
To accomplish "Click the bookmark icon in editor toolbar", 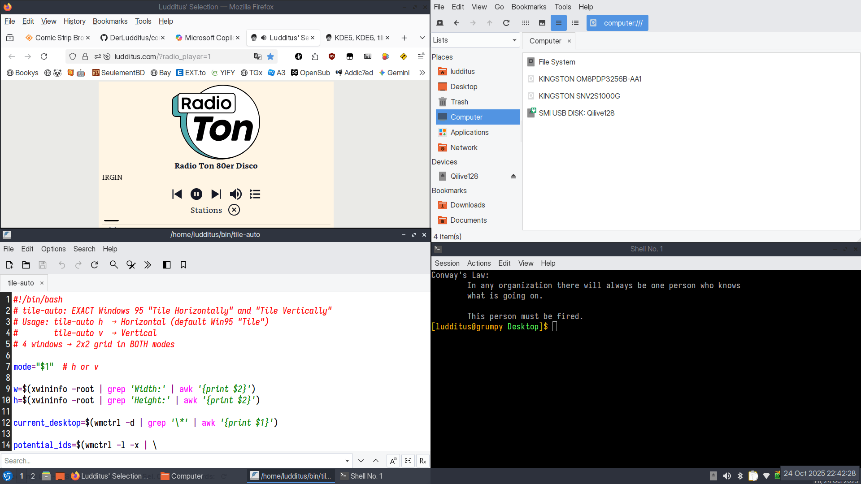I will [183, 265].
